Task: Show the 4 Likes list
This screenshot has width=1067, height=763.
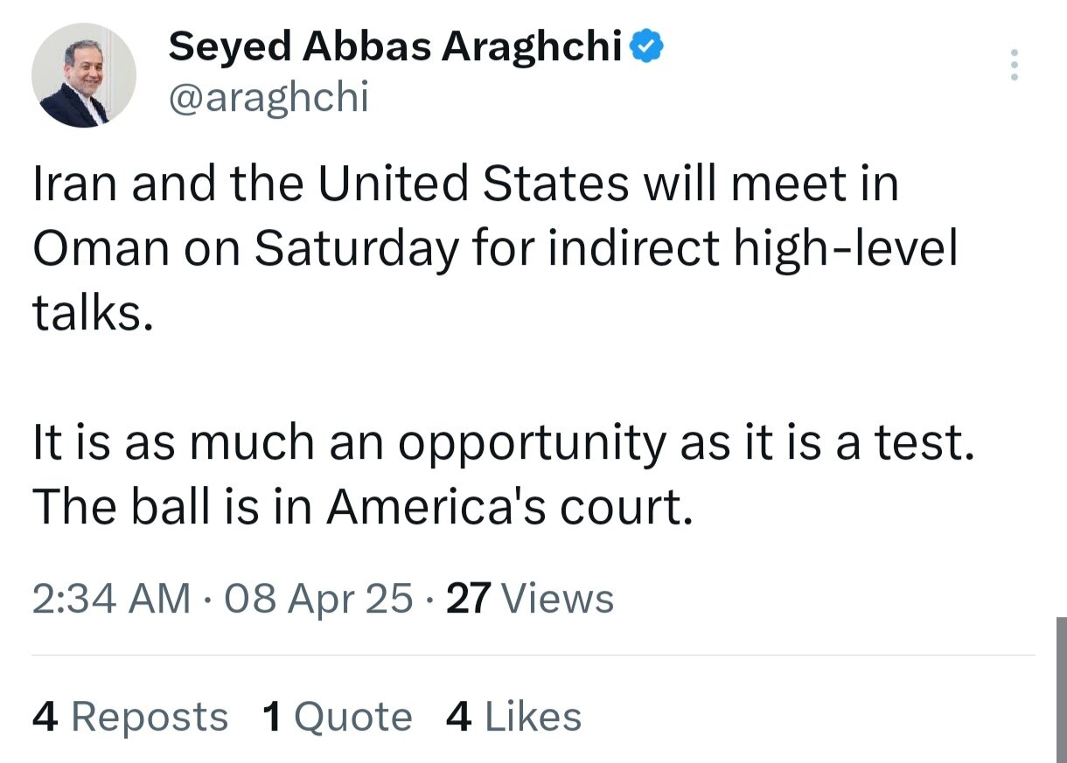Action: (513, 717)
